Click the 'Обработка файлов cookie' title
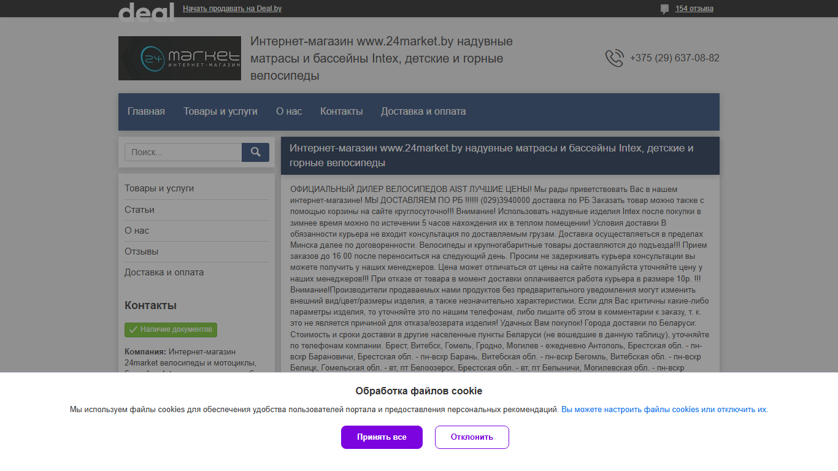The width and height of the screenshot is (838, 471). [419, 391]
